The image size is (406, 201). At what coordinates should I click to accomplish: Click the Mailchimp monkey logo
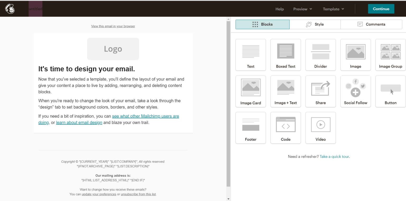click(10, 9)
